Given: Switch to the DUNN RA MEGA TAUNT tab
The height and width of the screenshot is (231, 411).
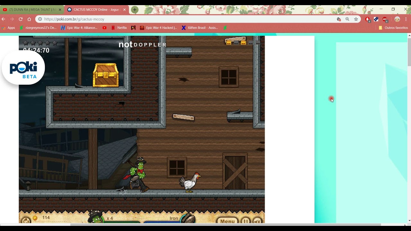Looking at the screenshot, I should point(32,10).
